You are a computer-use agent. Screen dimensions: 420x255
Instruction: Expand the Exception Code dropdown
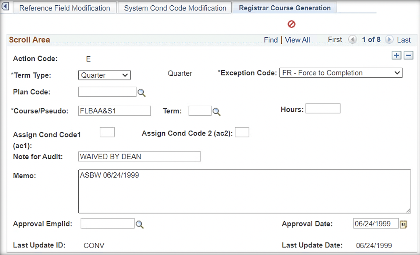click(x=341, y=73)
